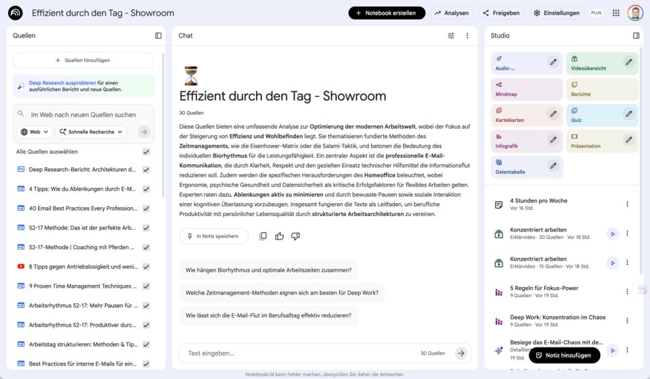Create Berichte in Studio
The image size is (650, 379).
[x=603, y=89]
